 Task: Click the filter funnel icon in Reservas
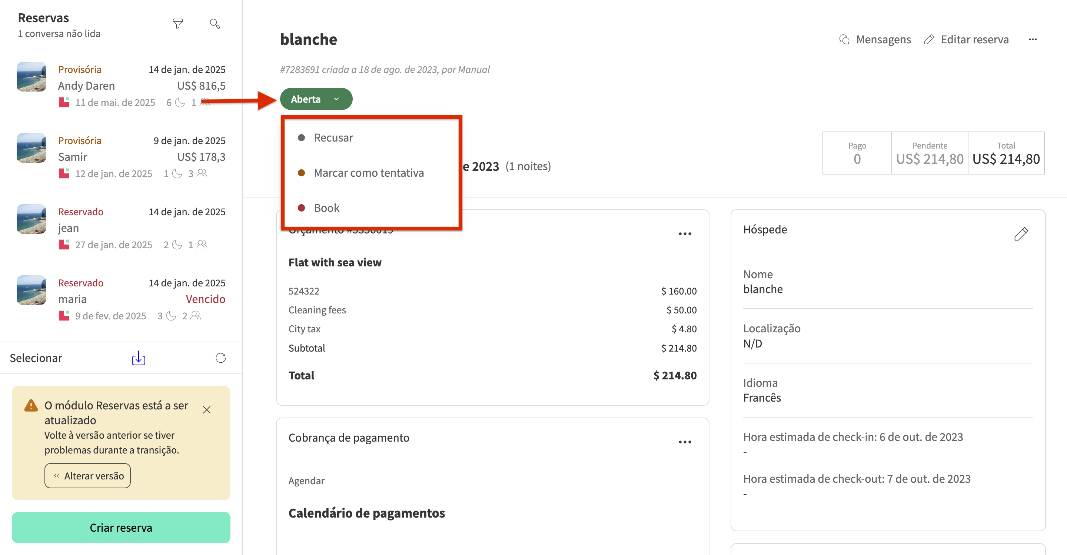coord(178,24)
